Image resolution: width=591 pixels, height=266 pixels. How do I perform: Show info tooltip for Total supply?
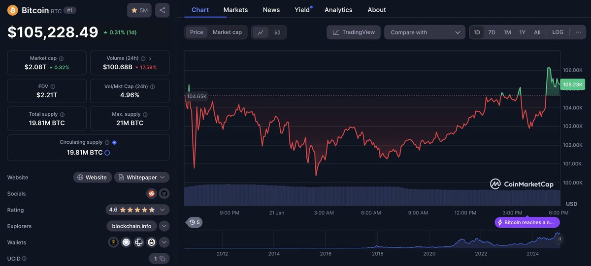tap(63, 114)
